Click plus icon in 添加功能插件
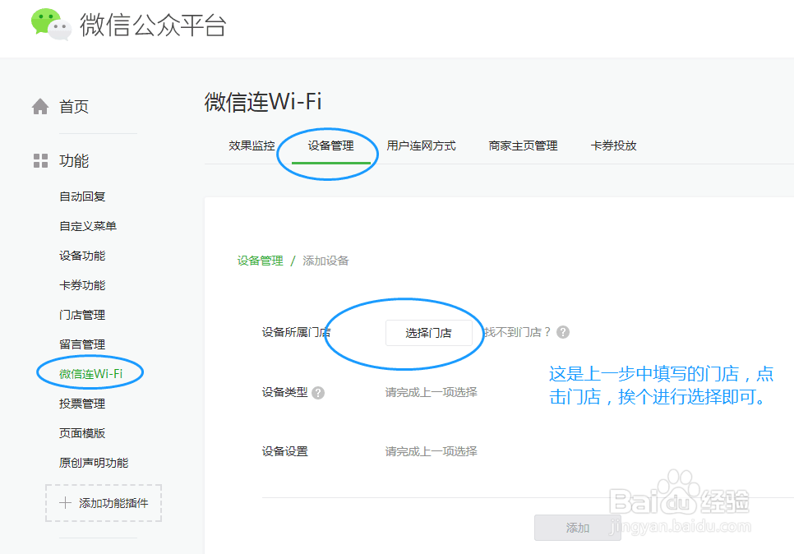 coord(65,503)
